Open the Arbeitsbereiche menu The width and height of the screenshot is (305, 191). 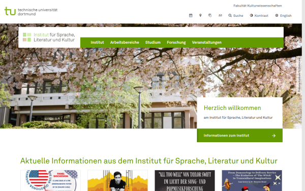(125, 42)
